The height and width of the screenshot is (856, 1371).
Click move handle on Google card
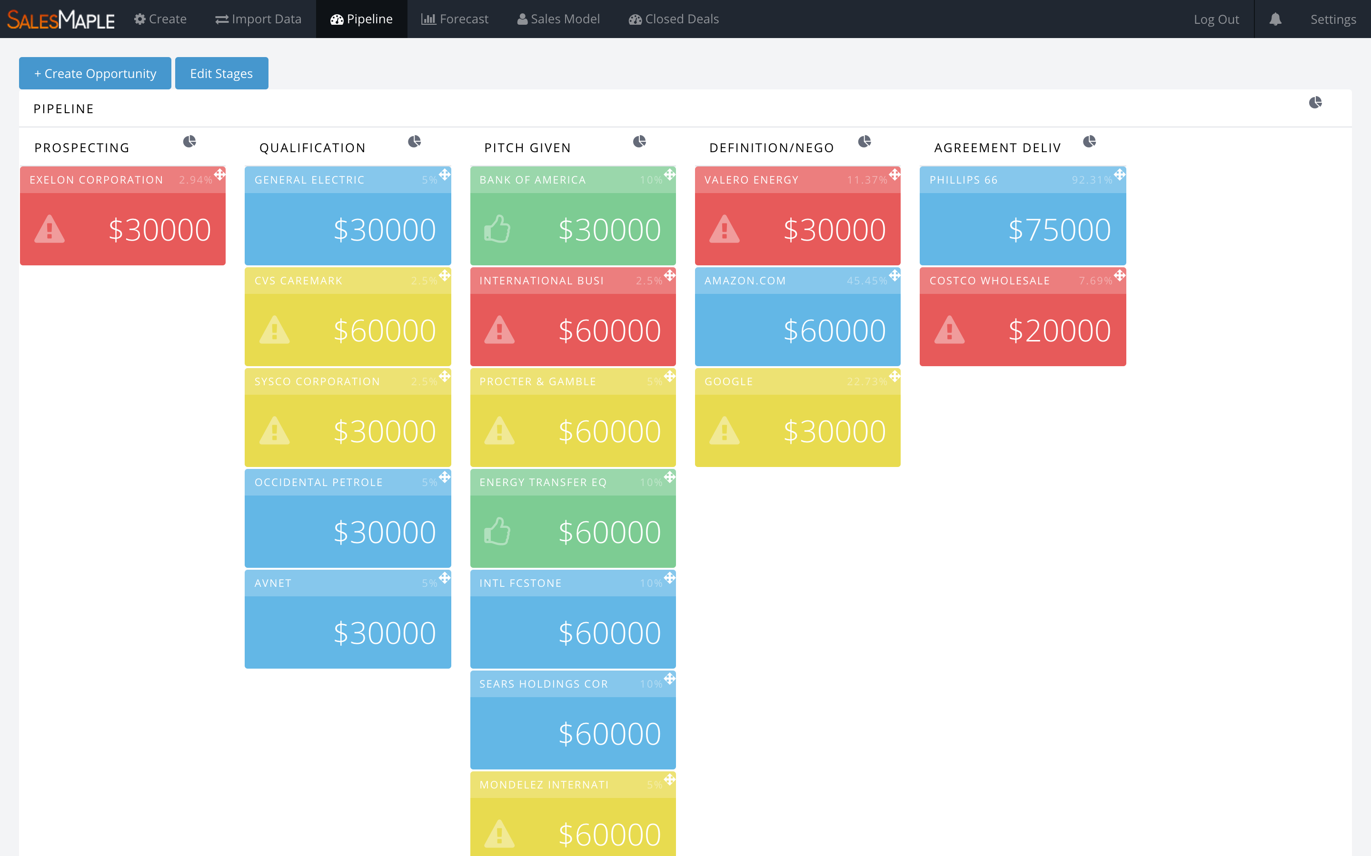click(x=894, y=376)
